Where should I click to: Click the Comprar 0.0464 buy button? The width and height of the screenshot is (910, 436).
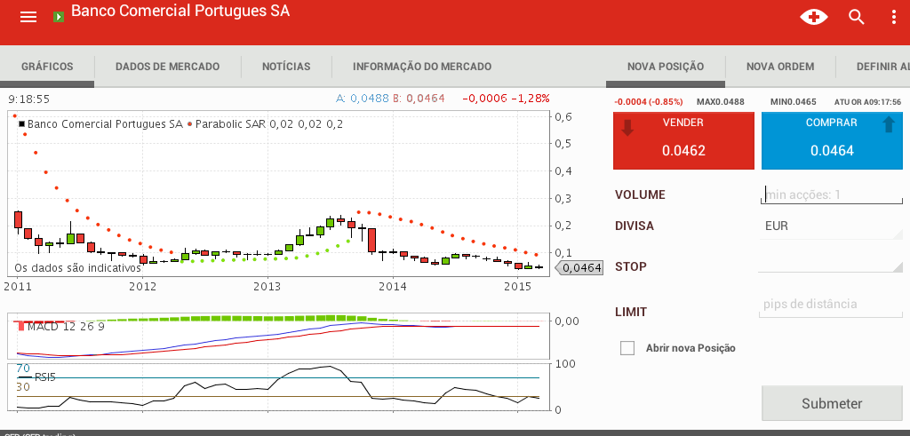coord(831,141)
